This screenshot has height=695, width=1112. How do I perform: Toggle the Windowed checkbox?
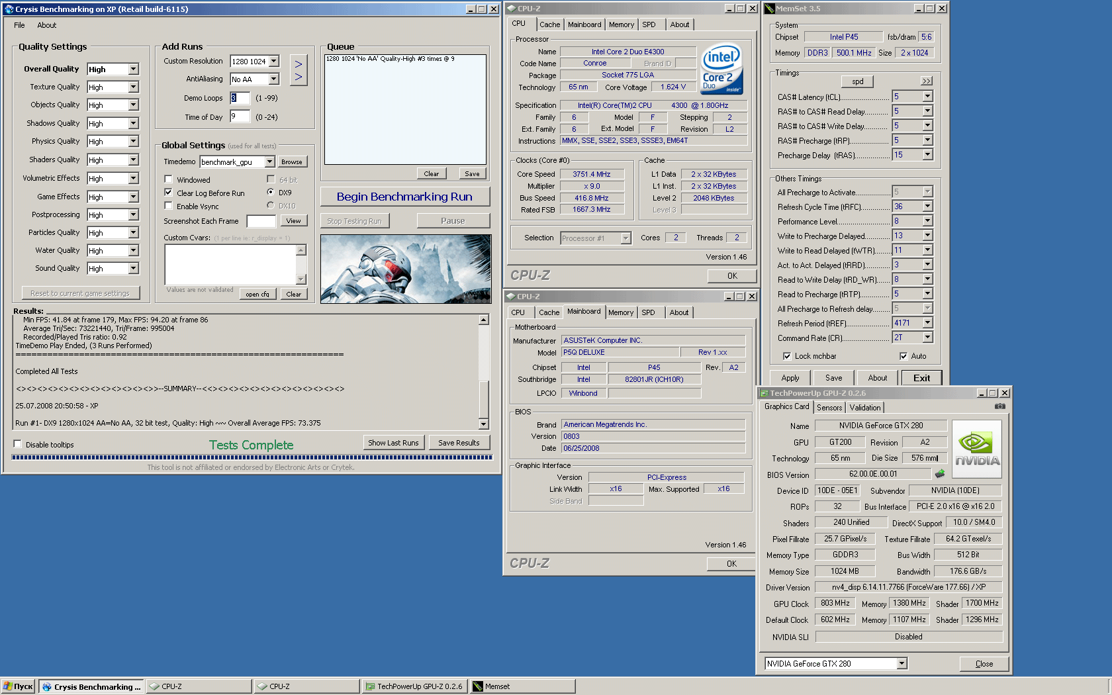coord(169,179)
